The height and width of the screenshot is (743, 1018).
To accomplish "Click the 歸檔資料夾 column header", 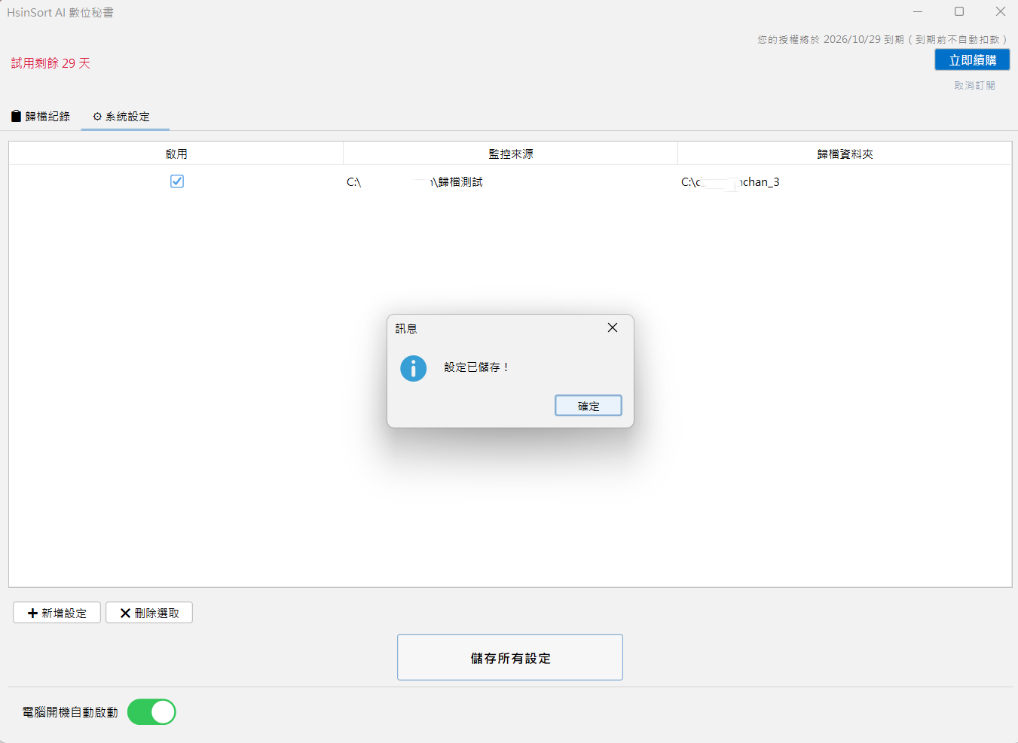I will 845,154.
